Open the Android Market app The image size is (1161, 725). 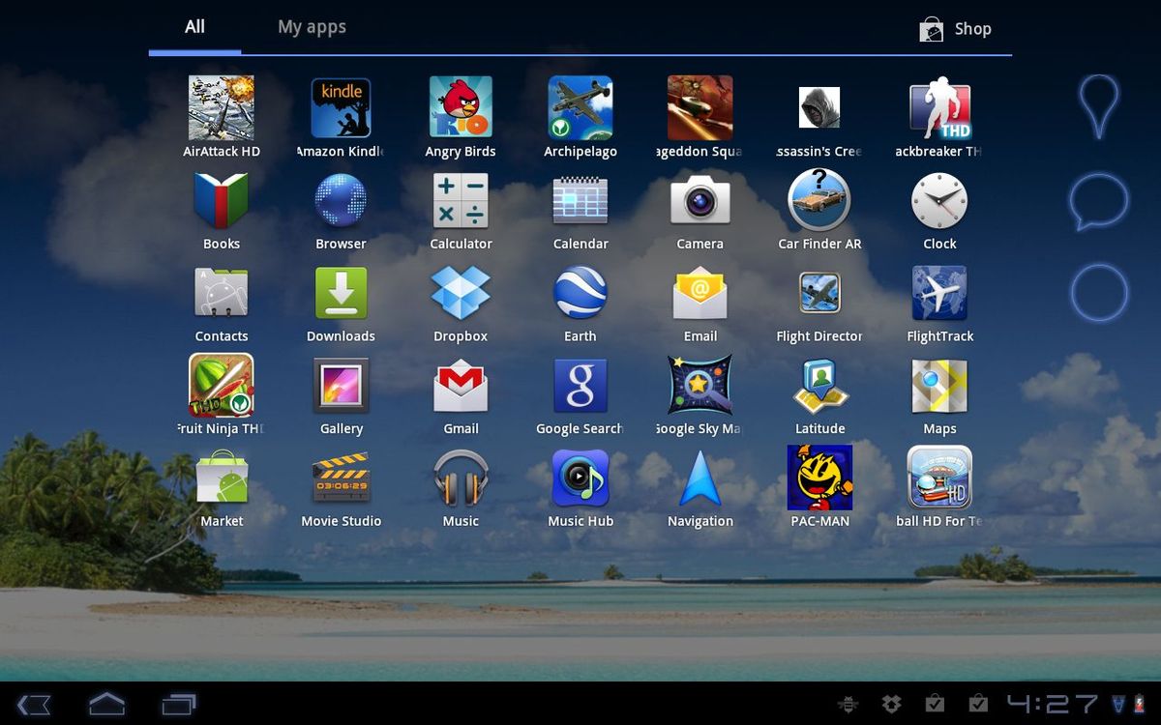(x=222, y=478)
